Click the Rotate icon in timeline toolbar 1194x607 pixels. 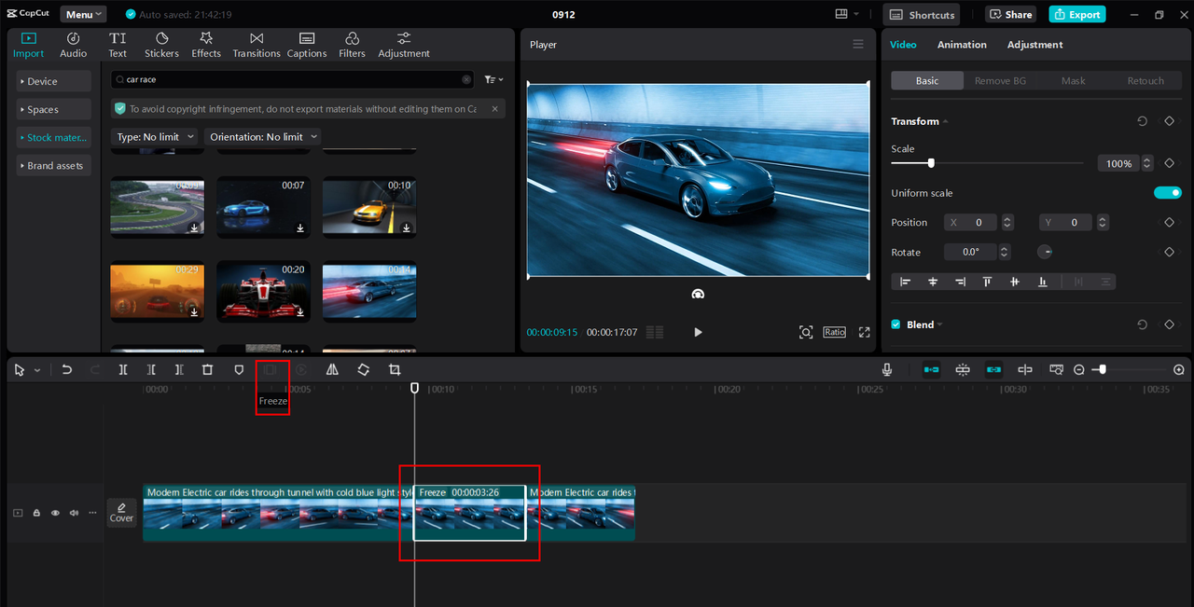coord(363,370)
